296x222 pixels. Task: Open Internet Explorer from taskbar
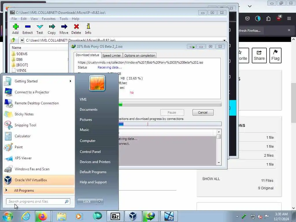[x=26, y=216]
